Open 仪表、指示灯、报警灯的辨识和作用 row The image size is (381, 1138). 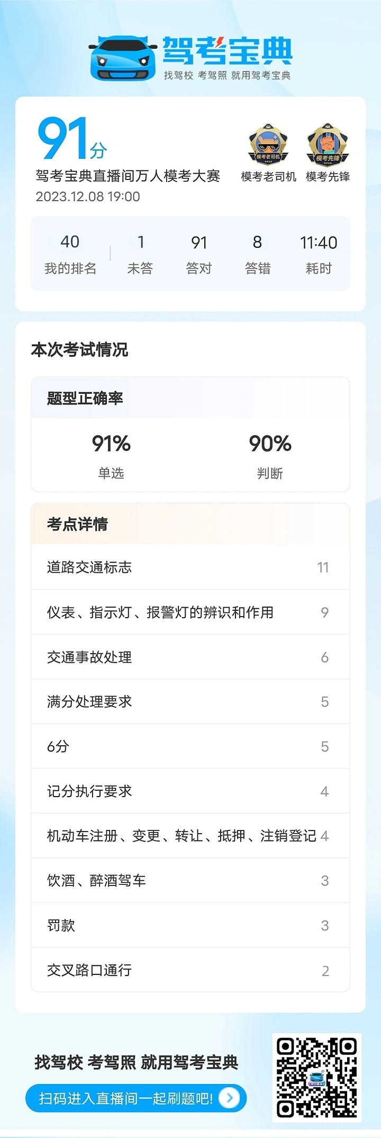(190, 612)
